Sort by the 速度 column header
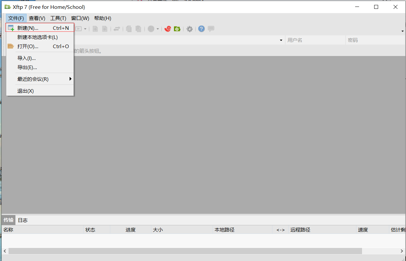This screenshot has height=261, width=406. click(x=373, y=230)
